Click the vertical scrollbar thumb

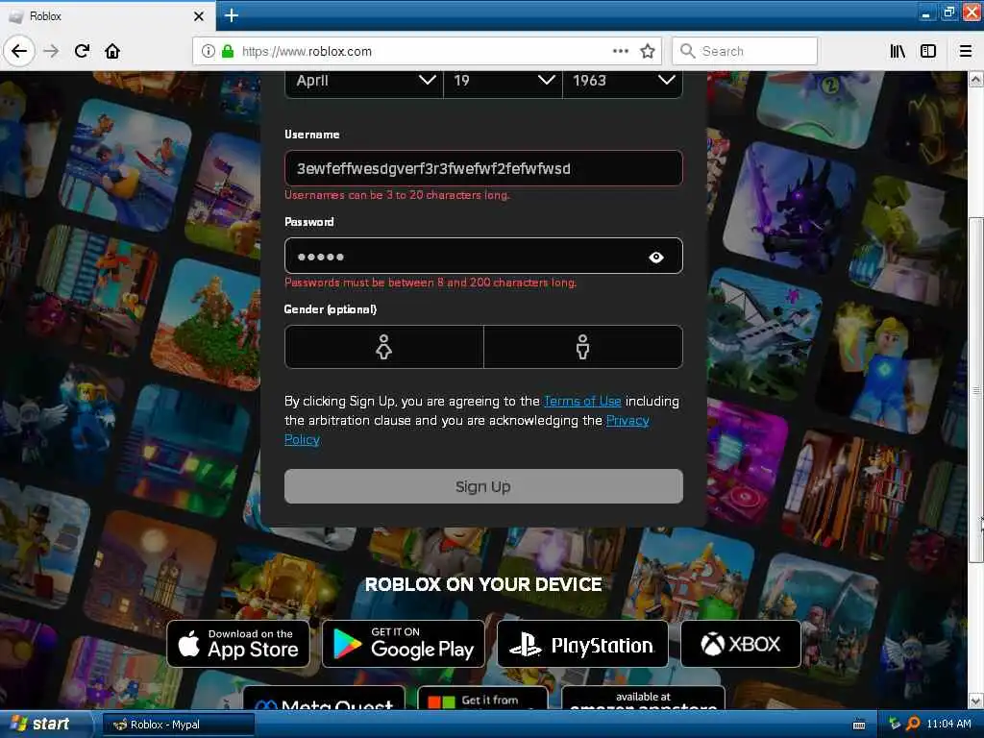976,390
